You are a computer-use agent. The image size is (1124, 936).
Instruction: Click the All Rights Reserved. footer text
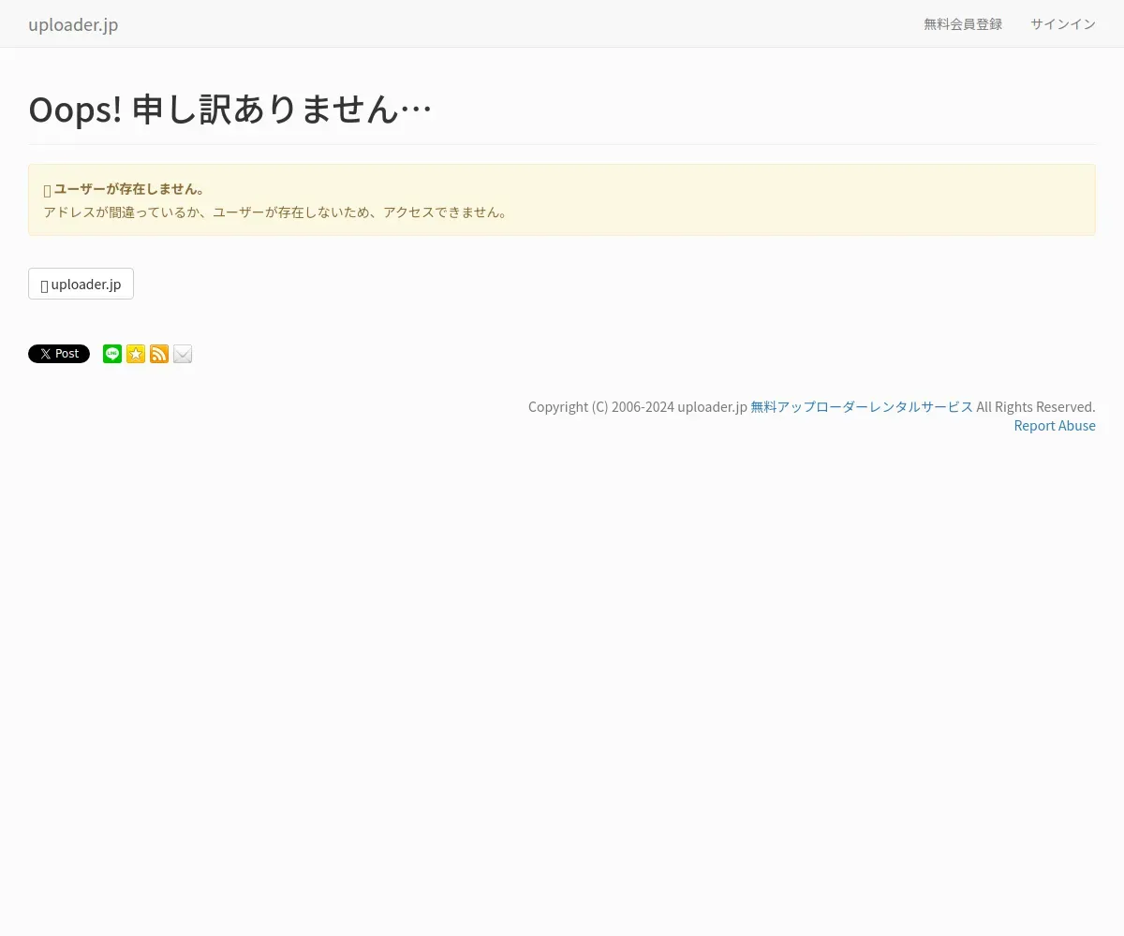click(x=1036, y=407)
